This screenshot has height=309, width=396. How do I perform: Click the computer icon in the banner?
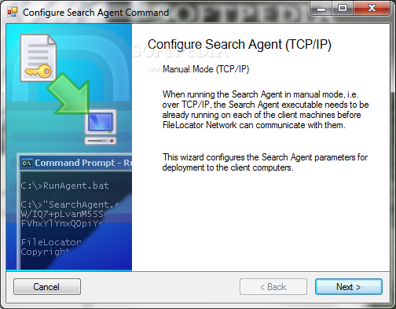tap(101, 127)
